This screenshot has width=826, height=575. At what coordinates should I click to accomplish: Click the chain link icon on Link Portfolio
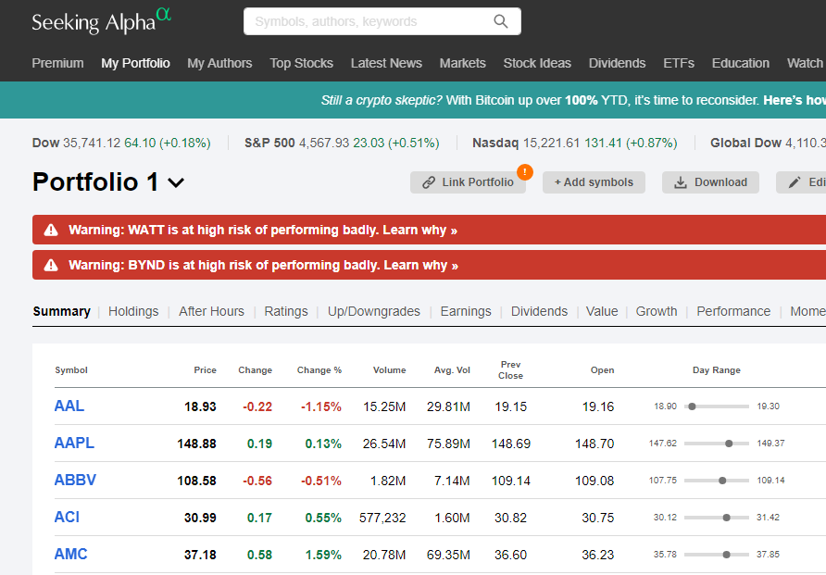(429, 182)
